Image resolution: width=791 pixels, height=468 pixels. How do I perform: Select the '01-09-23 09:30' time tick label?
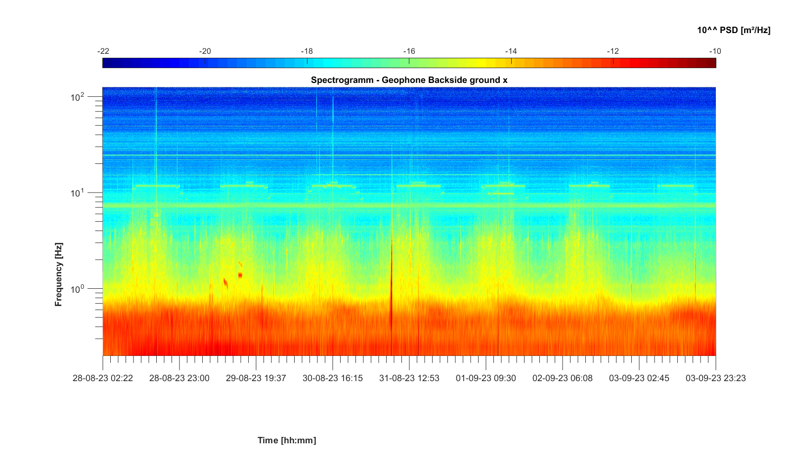pos(485,378)
